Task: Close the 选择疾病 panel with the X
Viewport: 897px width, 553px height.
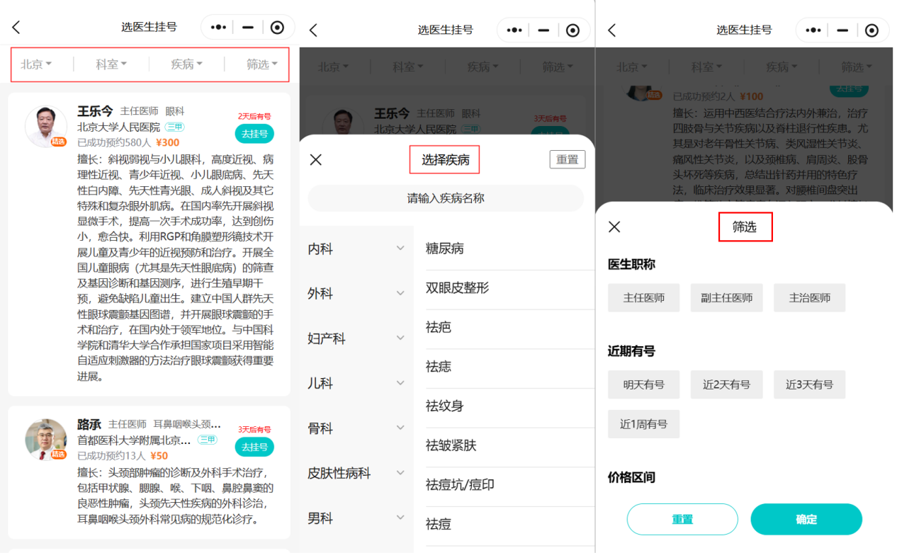Action: click(316, 159)
